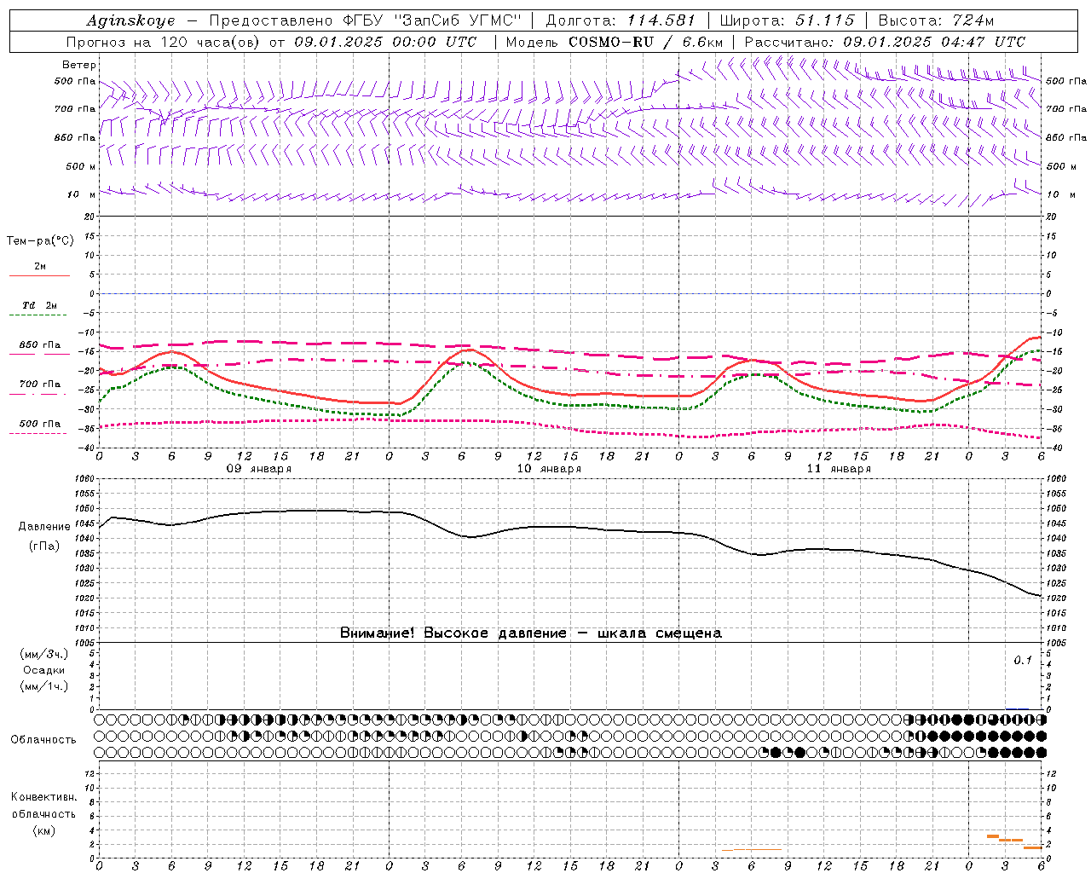Click the '2м' temperature legend entry

point(40,267)
